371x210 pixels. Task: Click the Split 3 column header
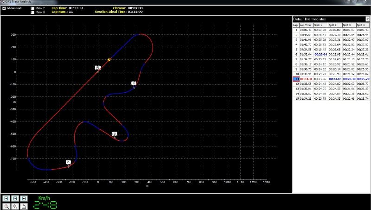(x=349, y=25)
